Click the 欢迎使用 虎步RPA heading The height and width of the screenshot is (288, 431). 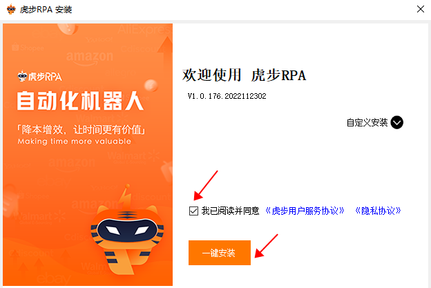click(244, 75)
